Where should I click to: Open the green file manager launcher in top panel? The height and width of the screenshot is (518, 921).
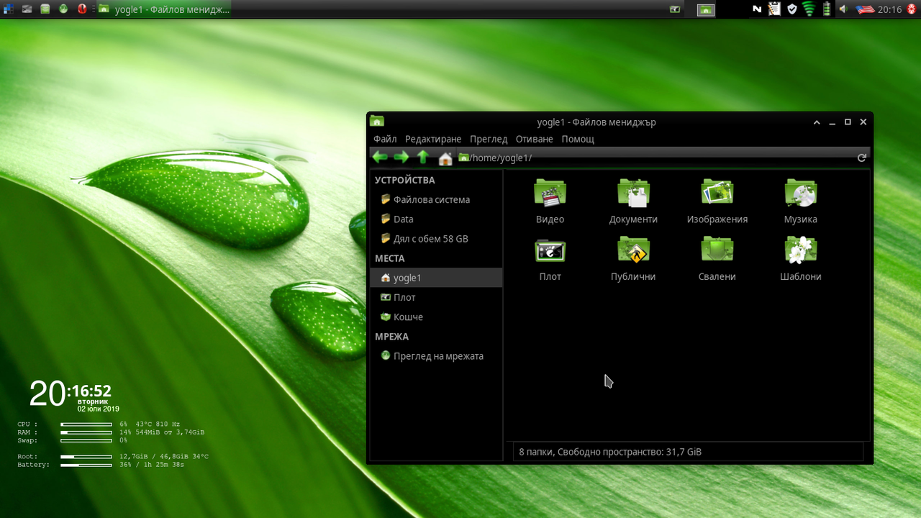(45, 9)
